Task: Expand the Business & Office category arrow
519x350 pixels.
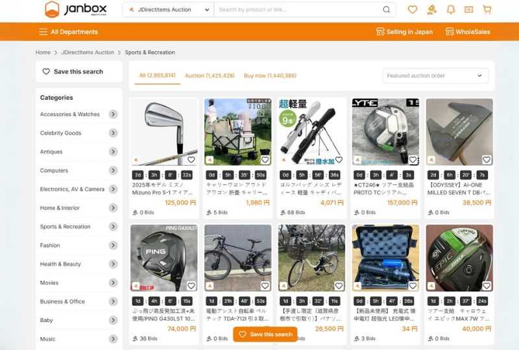Action: (113, 301)
